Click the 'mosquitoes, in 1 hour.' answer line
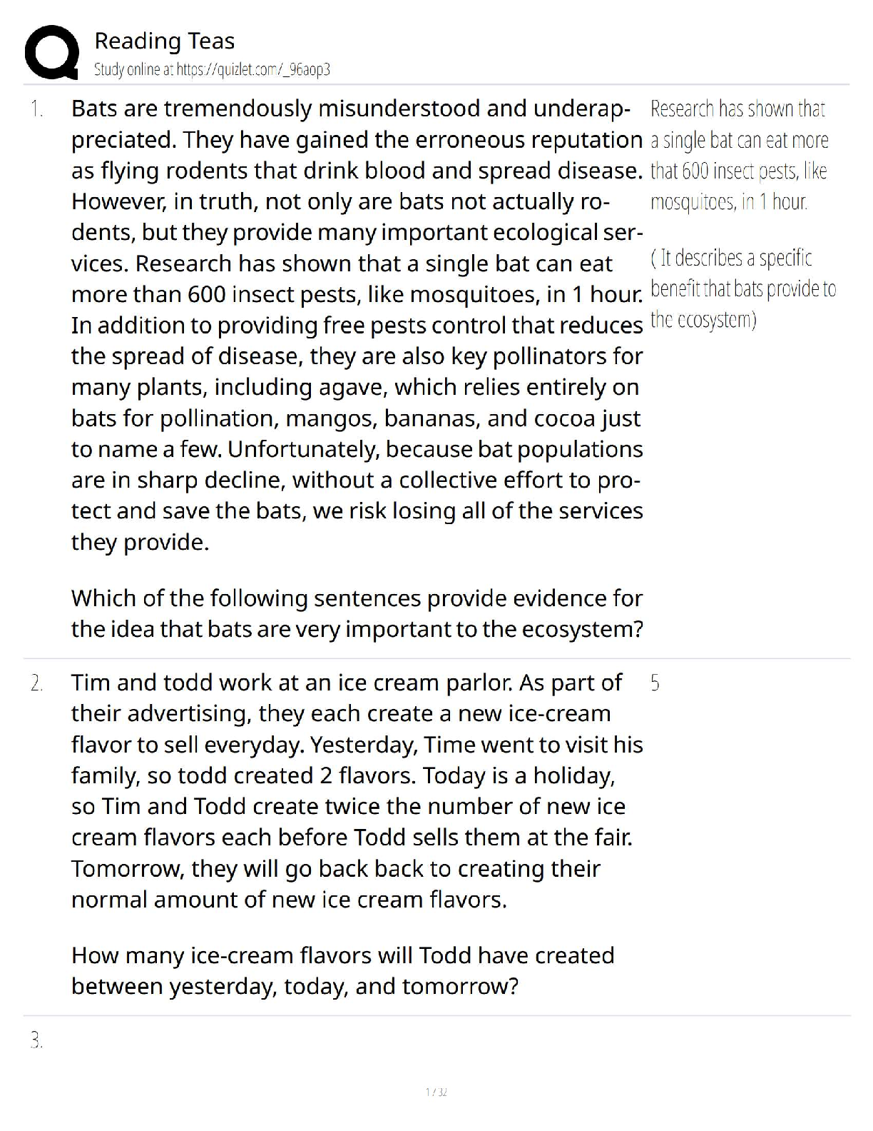 [x=729, y=202]
